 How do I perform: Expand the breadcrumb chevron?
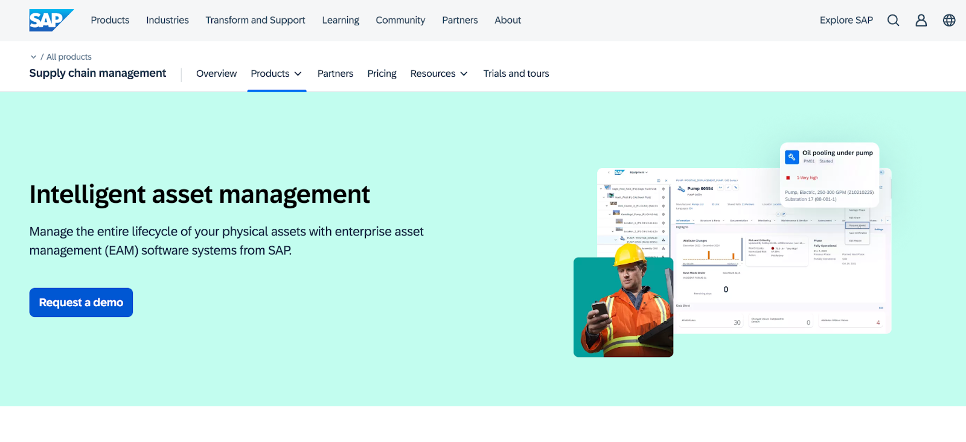coord(33,57)
